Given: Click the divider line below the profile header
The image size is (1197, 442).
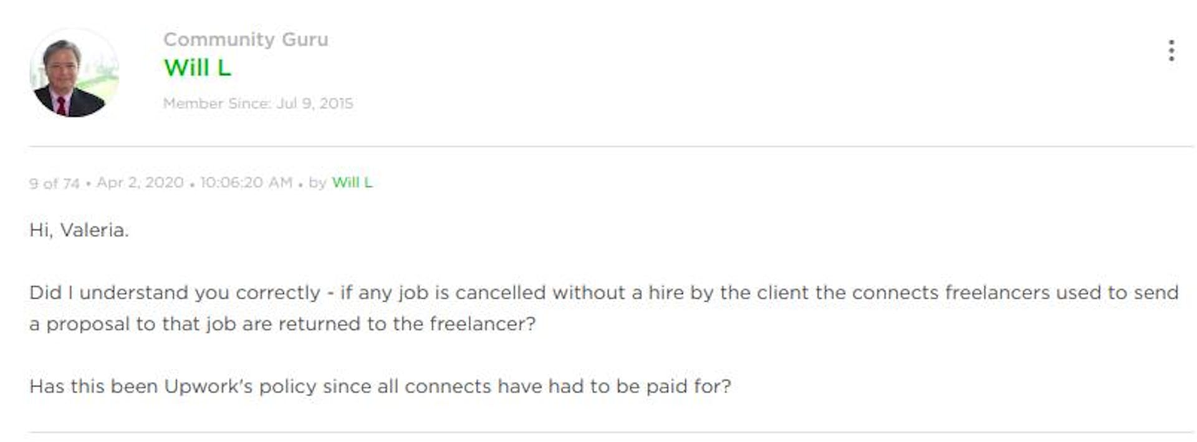Looking at the screenshot, I should click(x=611, y=147).
